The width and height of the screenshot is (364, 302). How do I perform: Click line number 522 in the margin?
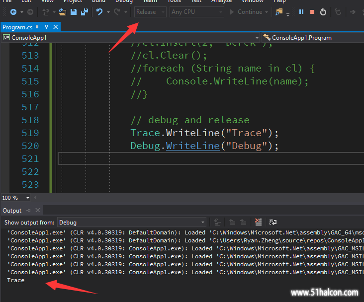pos(30,172)
